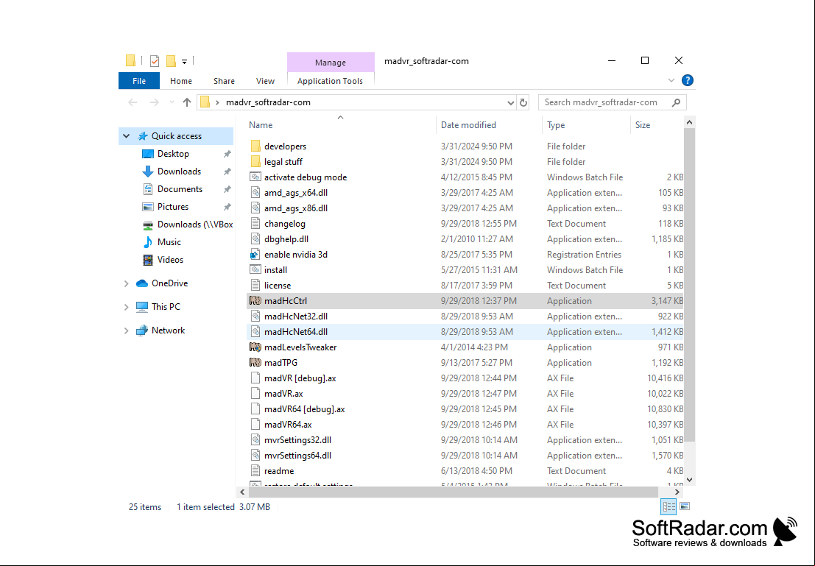Screen dimensions: 815x566
Task: Open the Downloads (\\VBox network share
Action: 195,224
